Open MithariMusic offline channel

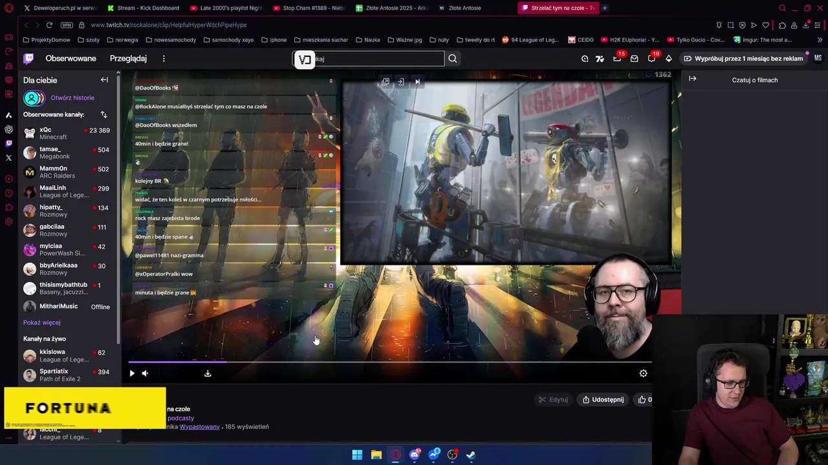pyautogui.click(x=67, y=307)
